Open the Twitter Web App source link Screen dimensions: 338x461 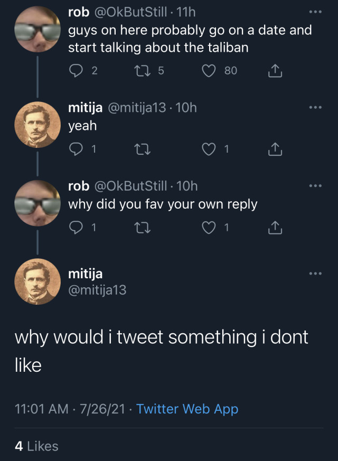click(187, 409)
